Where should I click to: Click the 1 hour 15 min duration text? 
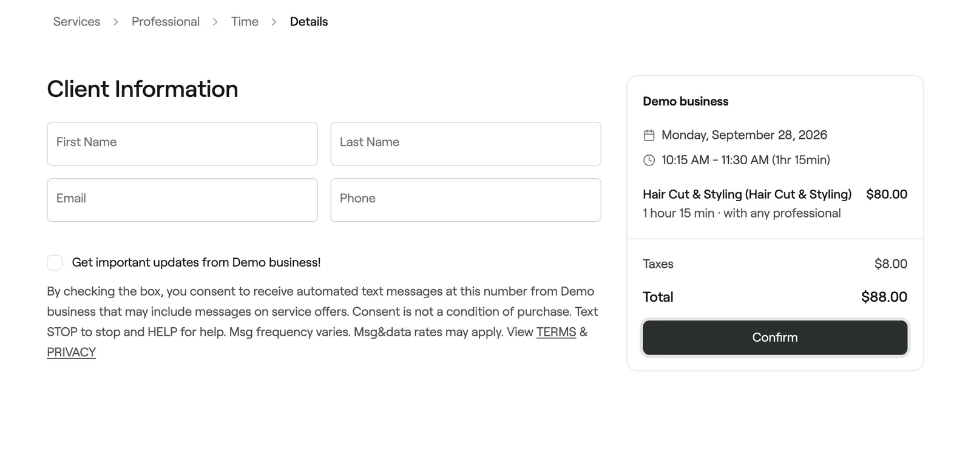678,213
